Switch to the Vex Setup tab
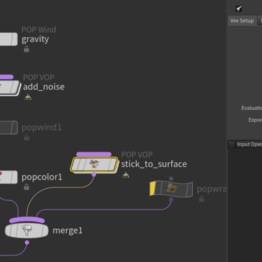This screenshot has height=262, width=262. pyautogui.click(x=242, y=20)
